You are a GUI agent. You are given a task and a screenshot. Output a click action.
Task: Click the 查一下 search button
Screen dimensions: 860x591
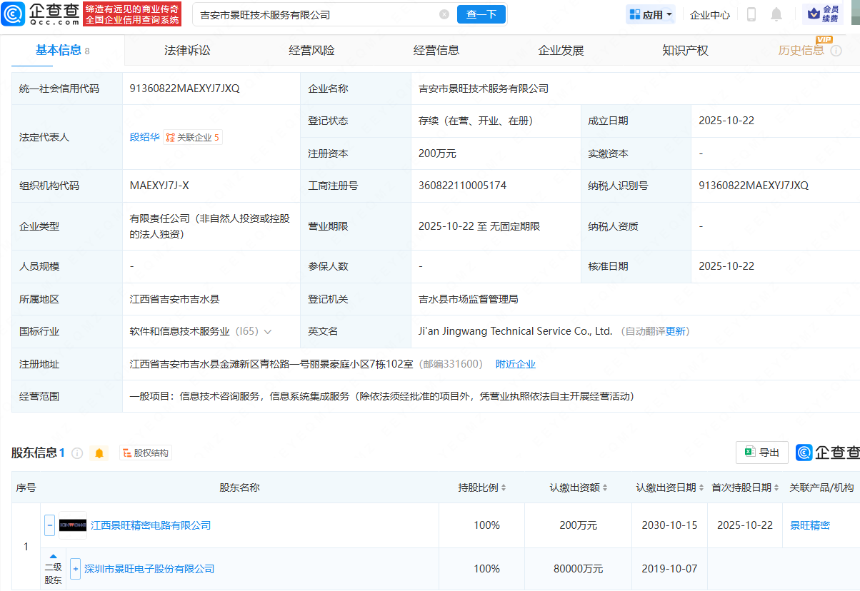(x=481, y=14)
